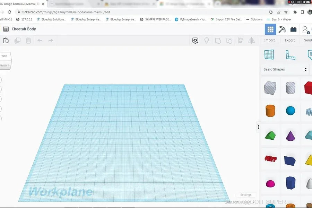Switch to Blocks pickaxe mode
This screenshot has height=208, width=312.
point(282,29)
